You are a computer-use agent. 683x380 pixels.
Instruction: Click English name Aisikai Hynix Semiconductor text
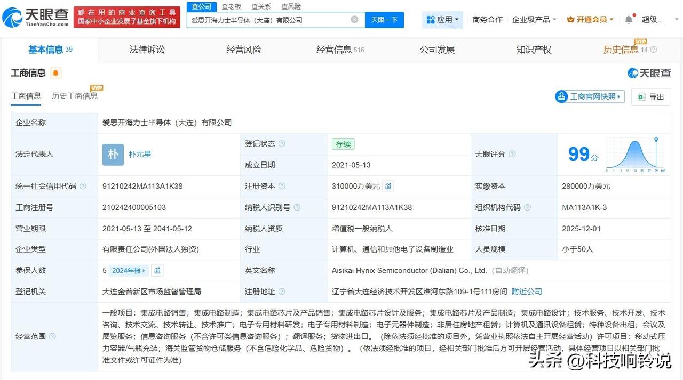(409, 270)
